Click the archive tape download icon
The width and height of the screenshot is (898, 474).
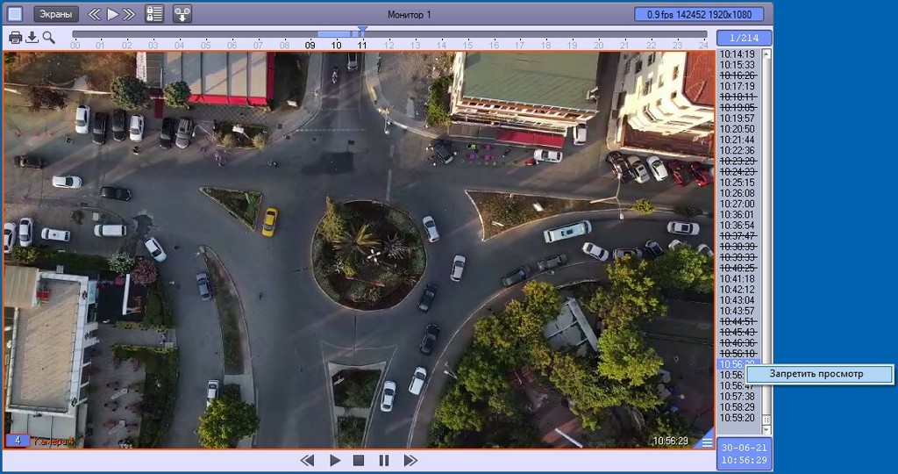point(182,14)
